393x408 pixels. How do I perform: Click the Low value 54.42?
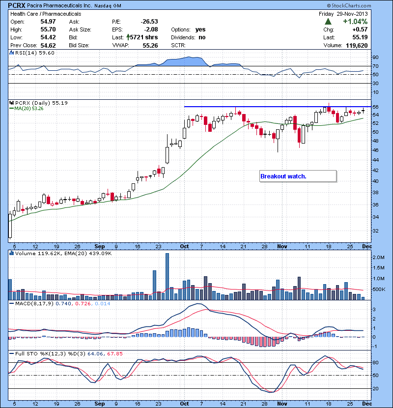48,37
